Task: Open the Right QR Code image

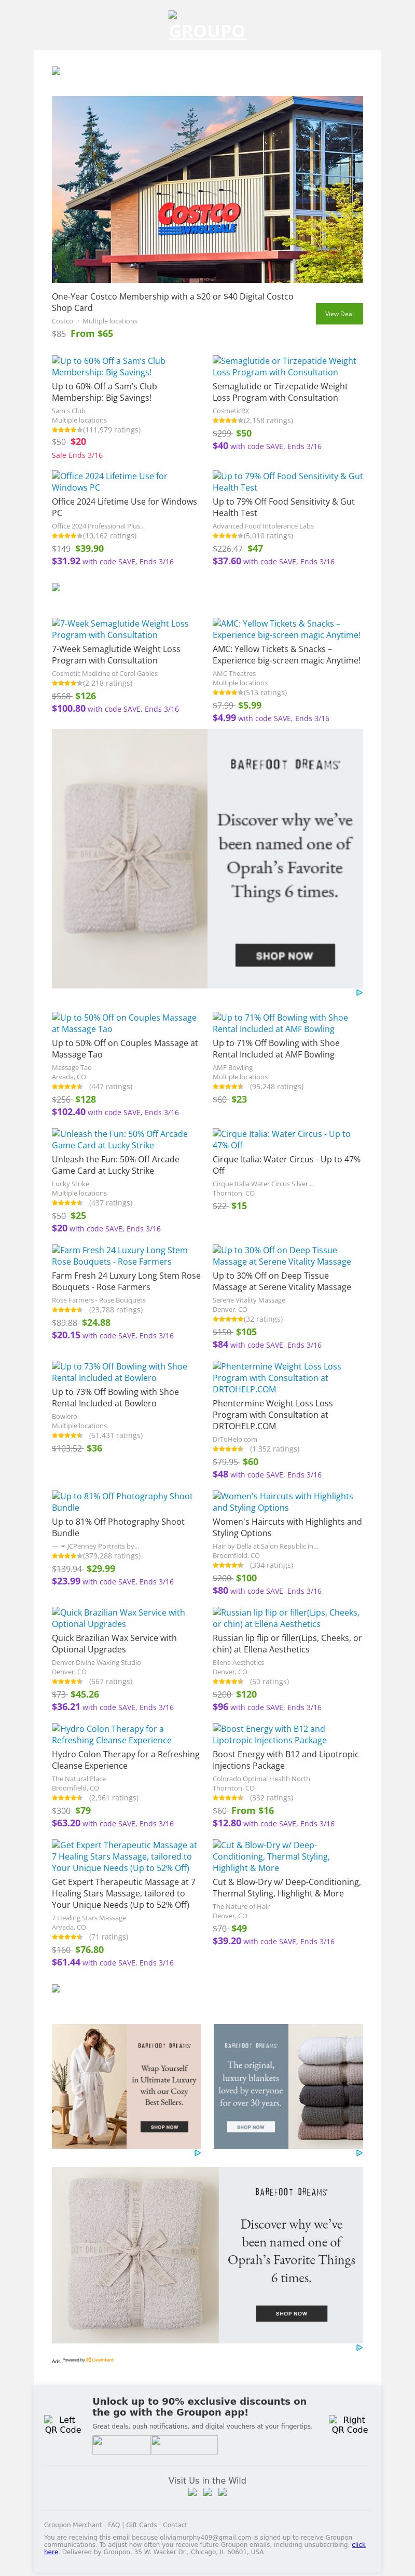Action: click(349, 2425)
